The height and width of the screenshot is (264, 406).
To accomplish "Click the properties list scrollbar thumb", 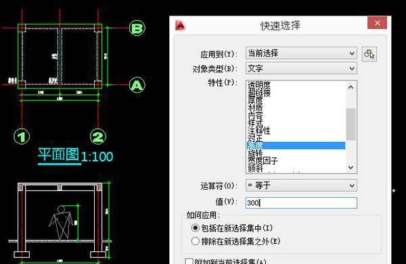I will tap(351, 124).
